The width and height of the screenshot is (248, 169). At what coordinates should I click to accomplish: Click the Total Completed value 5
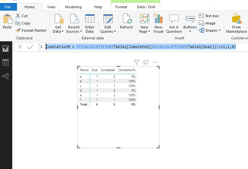pyautogui.click(x=114, y=105)
